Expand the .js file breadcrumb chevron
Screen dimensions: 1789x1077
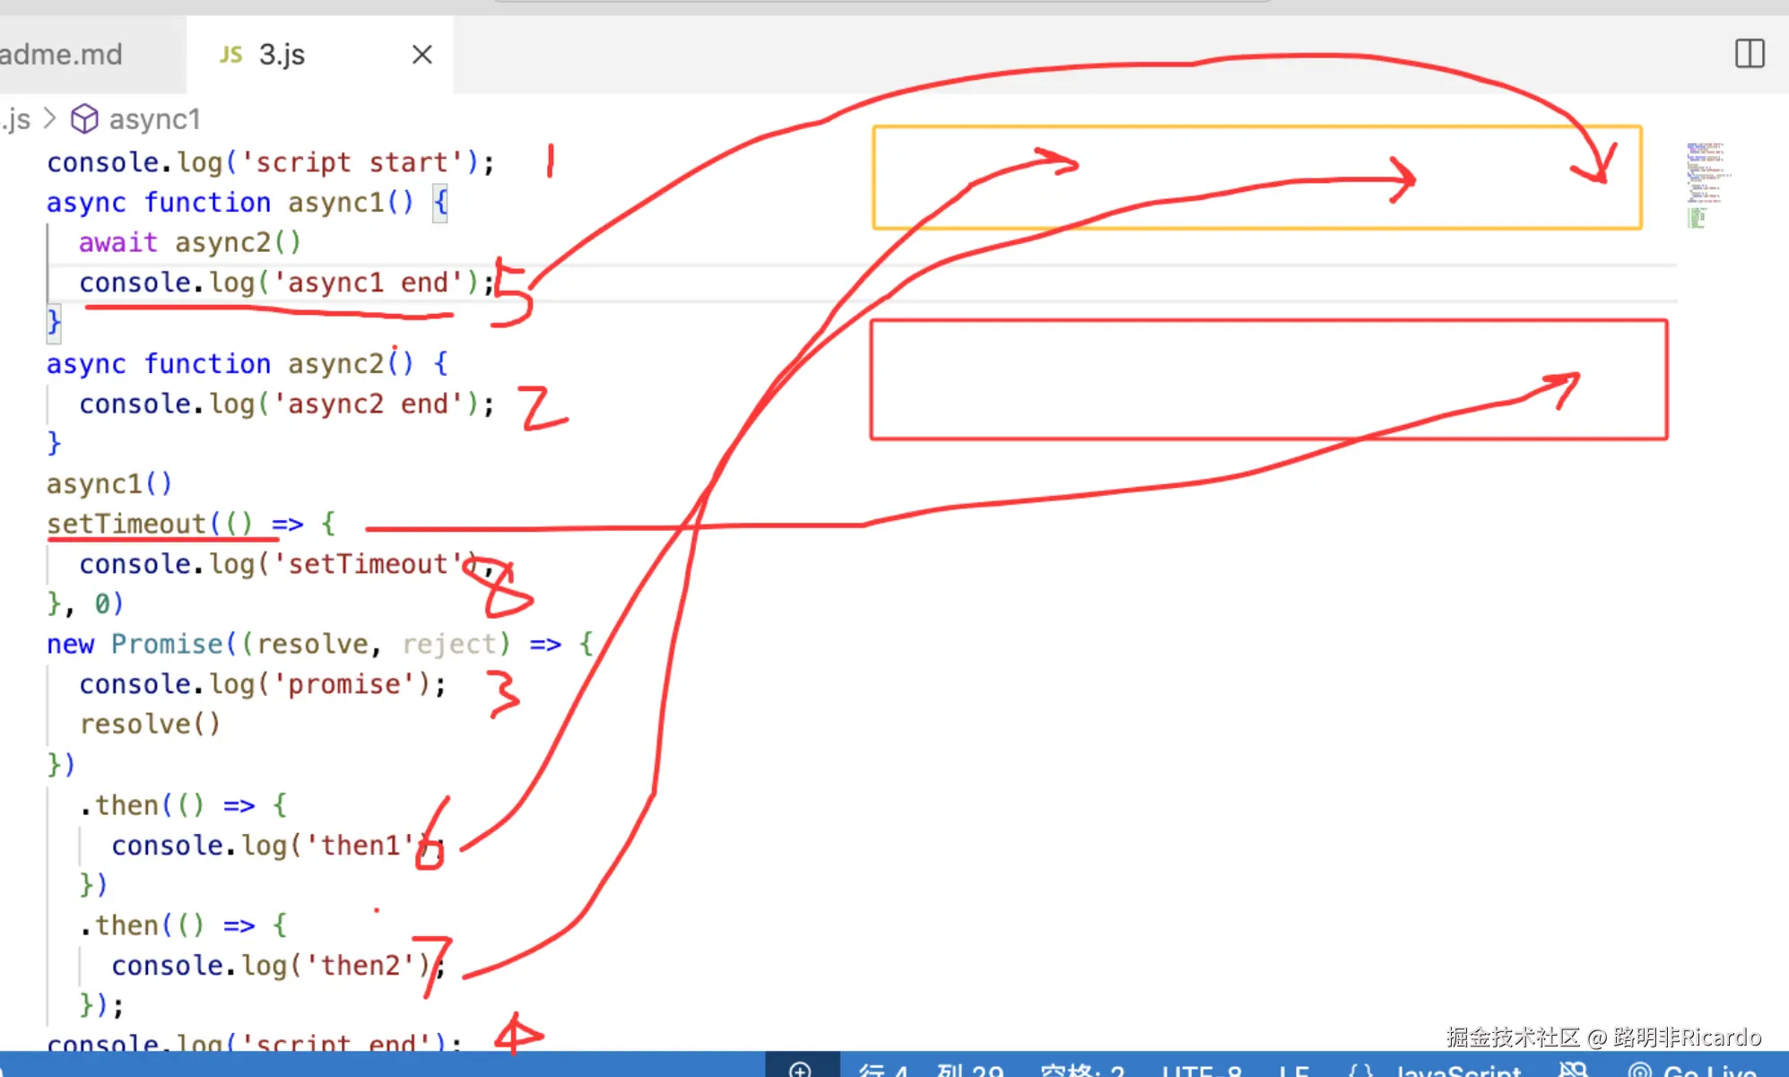click(x=50, y=118)
